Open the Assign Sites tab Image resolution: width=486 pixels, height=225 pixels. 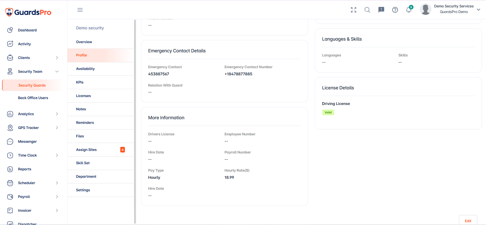pos(100,150)
